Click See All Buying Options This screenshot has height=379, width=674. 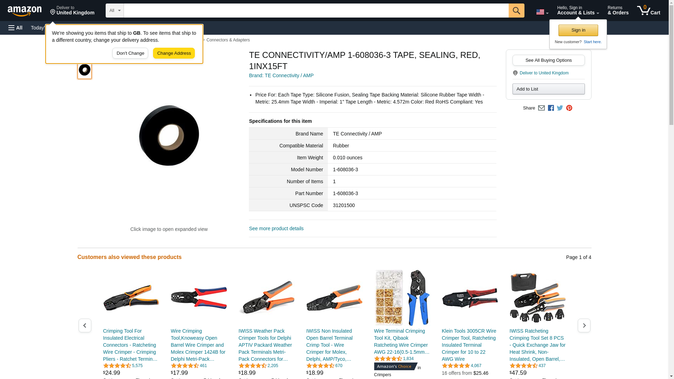[x=548, y=60]
